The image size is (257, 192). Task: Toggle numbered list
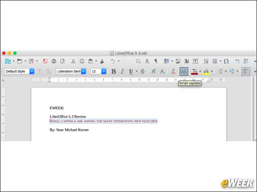coord(232,71)
